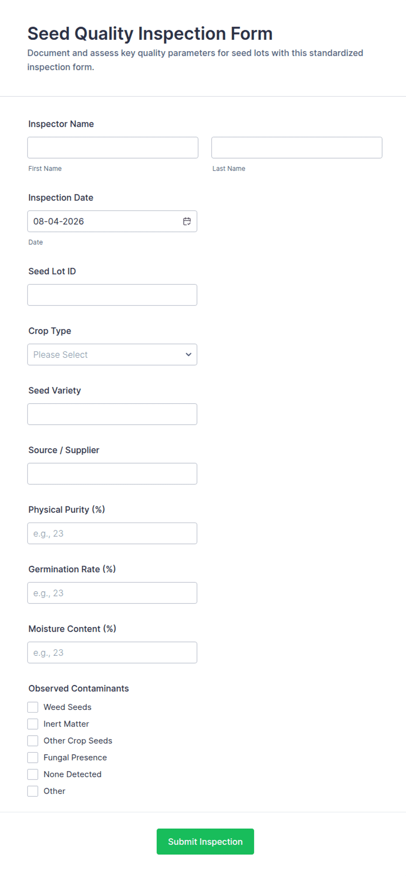Screen dimensions: 406x876
Task: Select the Seed Lot ID text box
Action: pos(112,295)
